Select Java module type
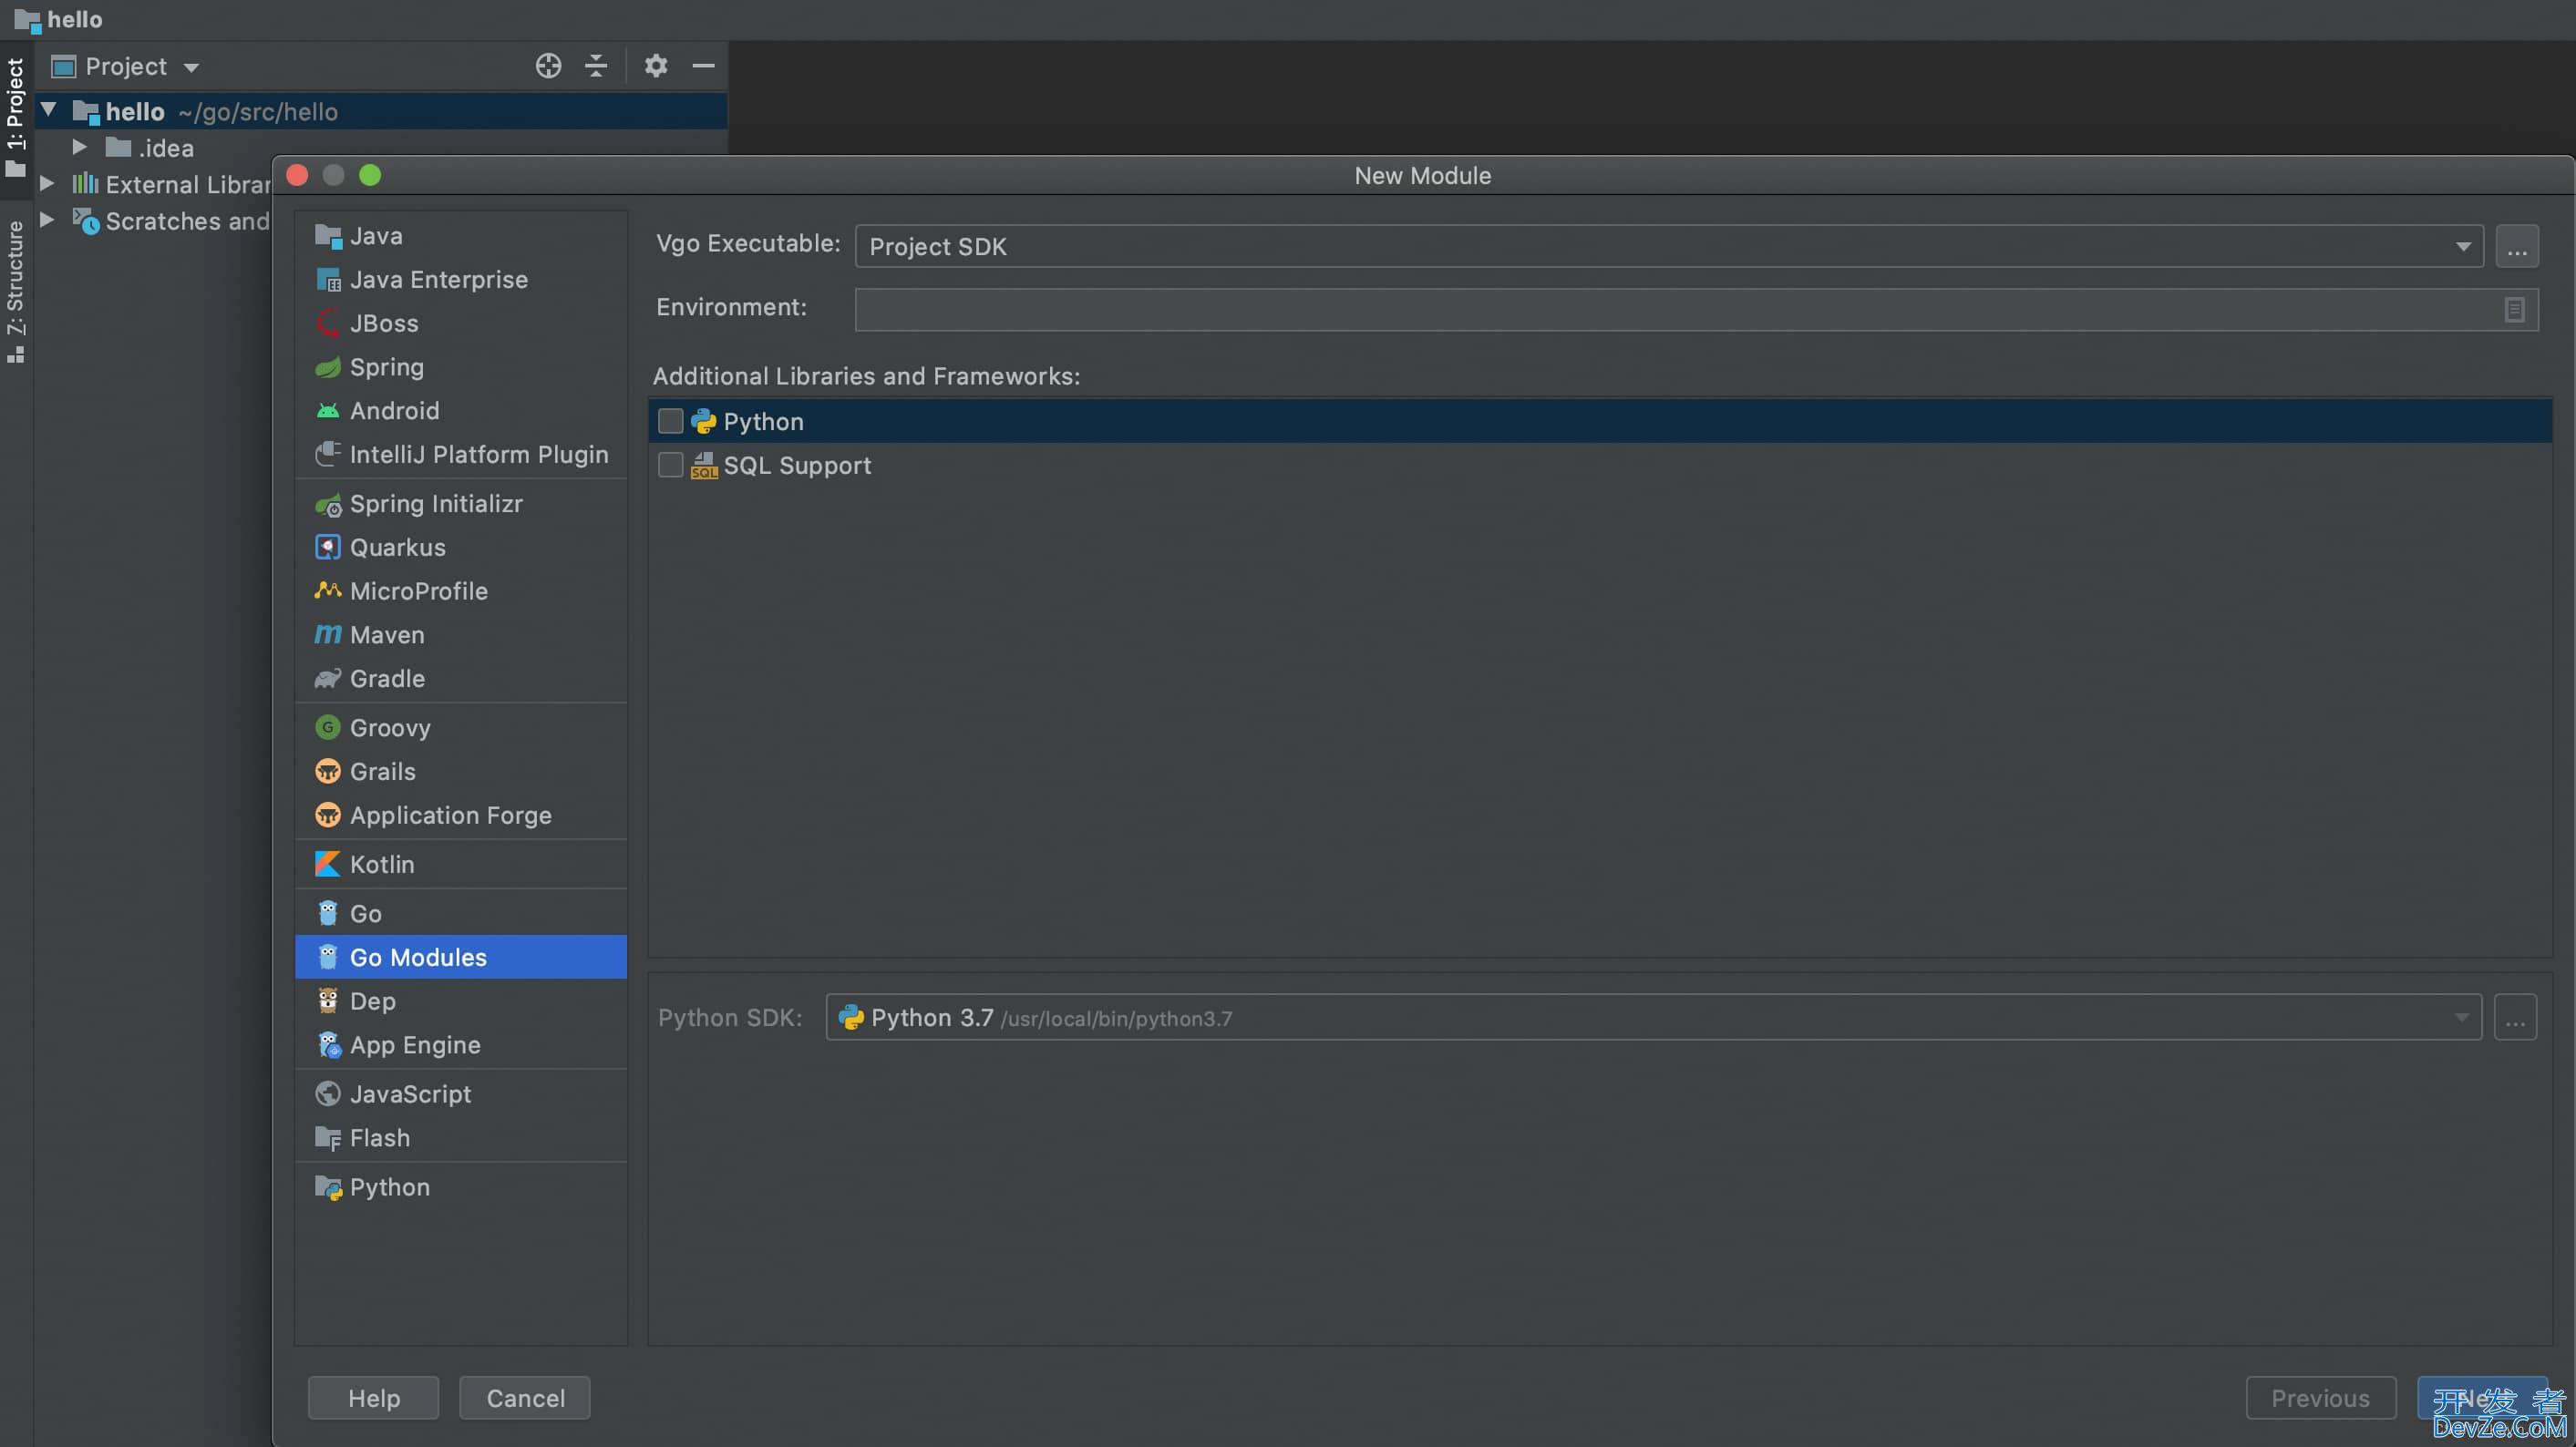Image resolution: width=2576 pixels, height=1447 pixels. point(461,236)
